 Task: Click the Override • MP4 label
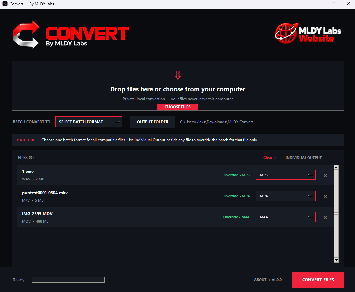coord(237,196)
